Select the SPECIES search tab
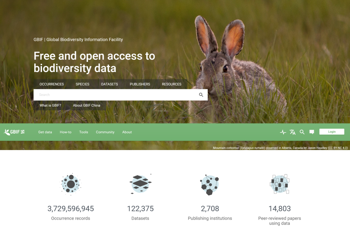The height and width of the screenshot is (234, 350). pos(82,84)
